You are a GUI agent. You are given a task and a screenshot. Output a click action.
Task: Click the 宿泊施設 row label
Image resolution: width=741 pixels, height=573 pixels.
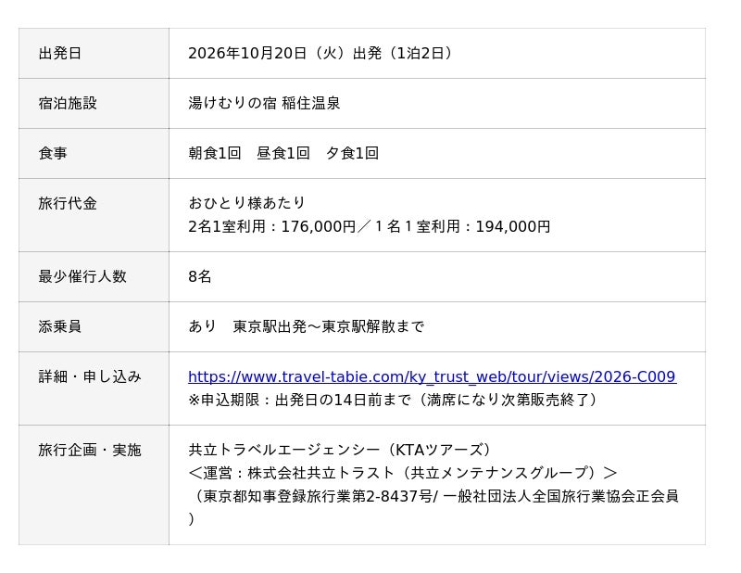click(x=68, y=103)
